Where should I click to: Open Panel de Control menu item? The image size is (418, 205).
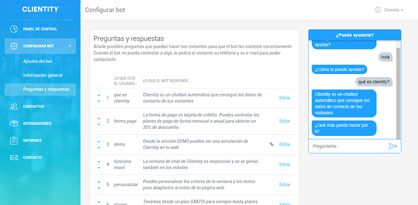pos(40,29)
